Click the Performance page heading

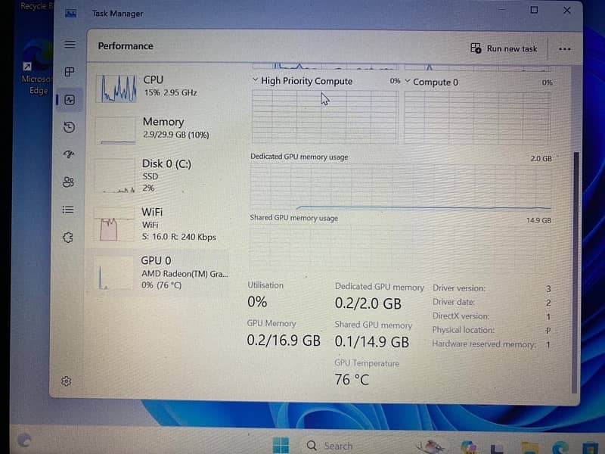point(126,46)
